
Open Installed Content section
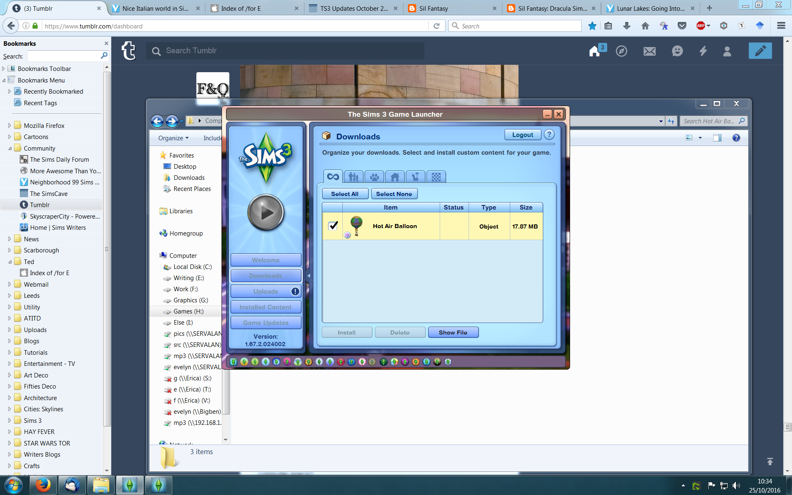pyautogui.click(x=266, y=307)
